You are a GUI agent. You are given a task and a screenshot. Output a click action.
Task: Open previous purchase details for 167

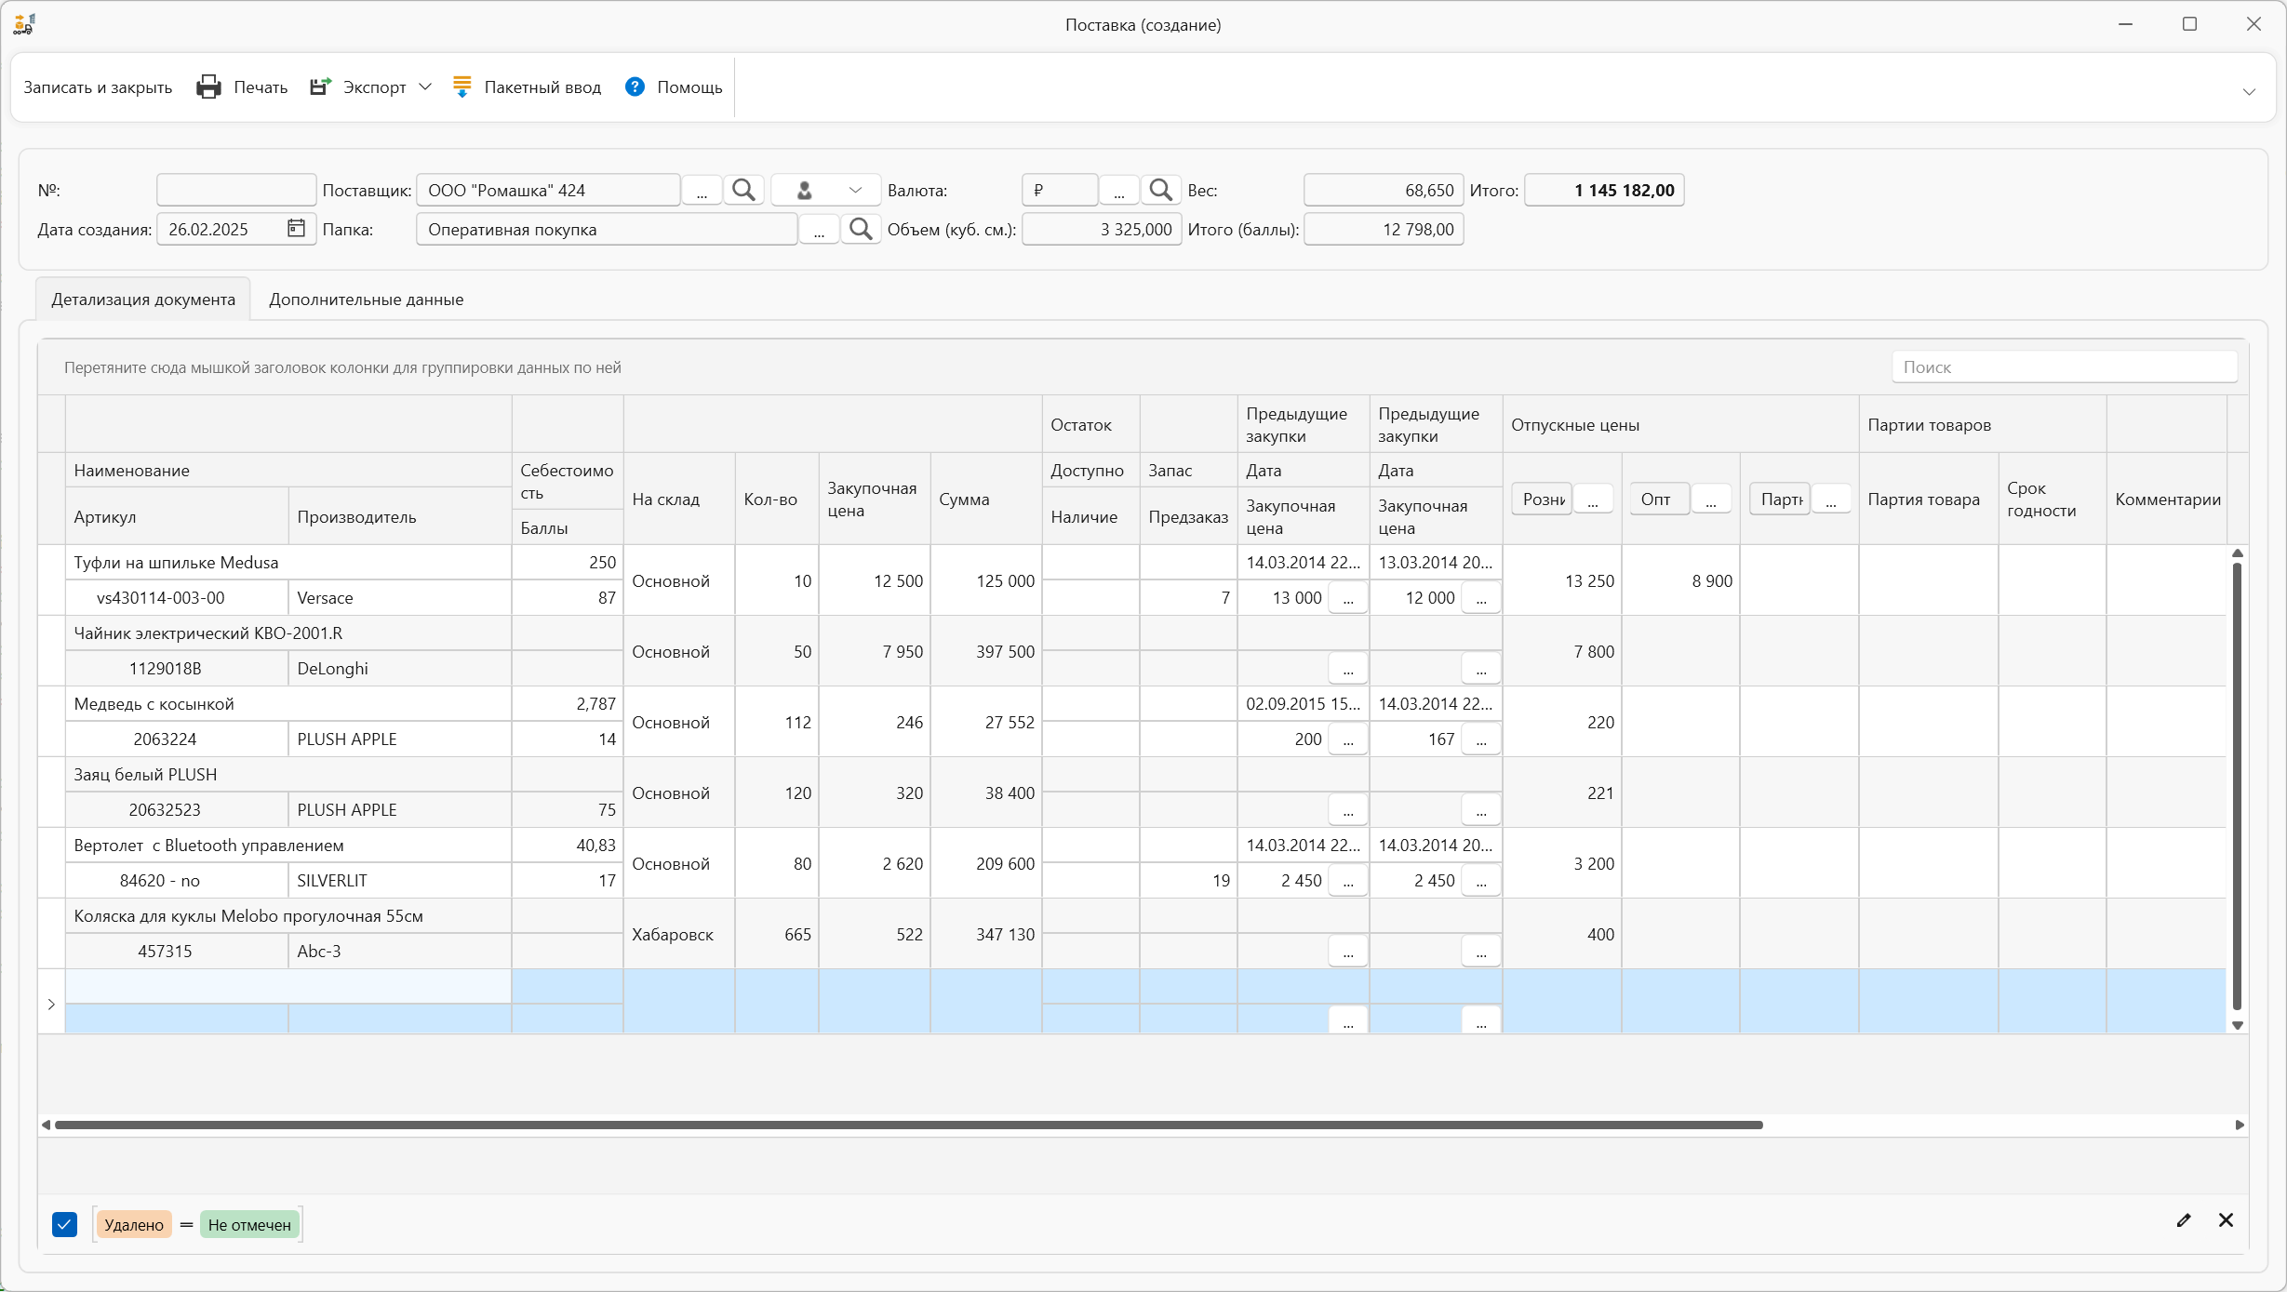click(x=1481, y=739)
